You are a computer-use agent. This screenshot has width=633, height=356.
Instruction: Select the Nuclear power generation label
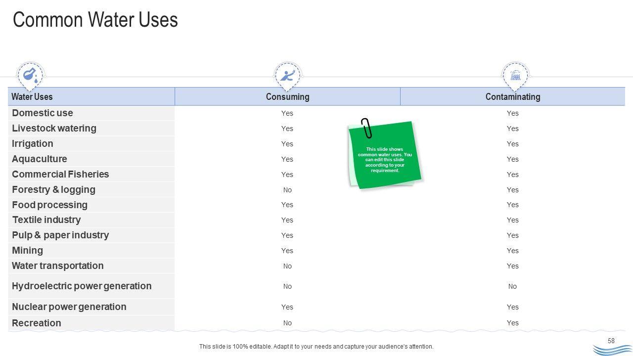[x=69, y=307]
